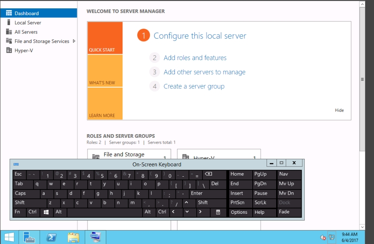Click the Windows Start button

pyautogui.click(x=9, y=237)
